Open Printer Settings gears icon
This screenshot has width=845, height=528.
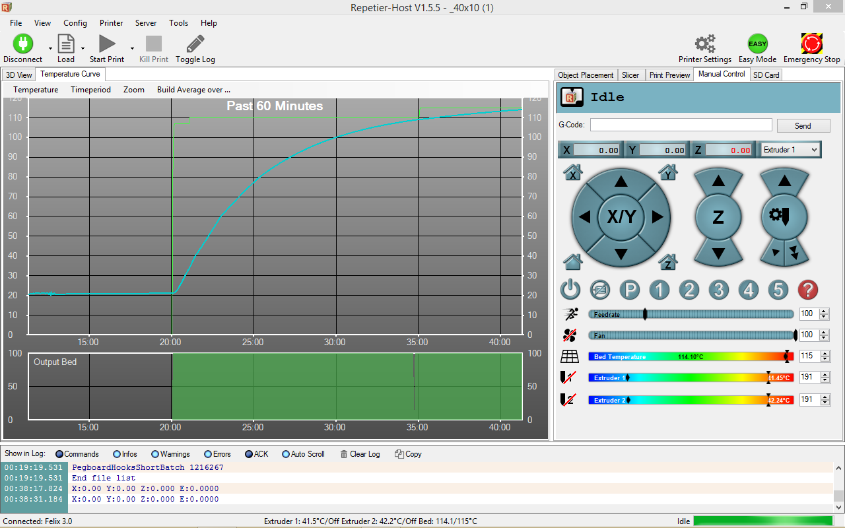tap(705, 44)
